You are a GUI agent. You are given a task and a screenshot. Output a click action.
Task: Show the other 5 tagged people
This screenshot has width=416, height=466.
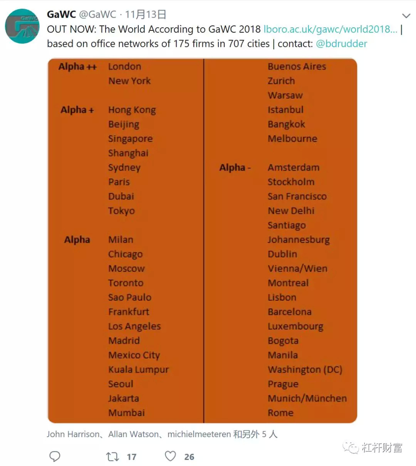point(255,434)
